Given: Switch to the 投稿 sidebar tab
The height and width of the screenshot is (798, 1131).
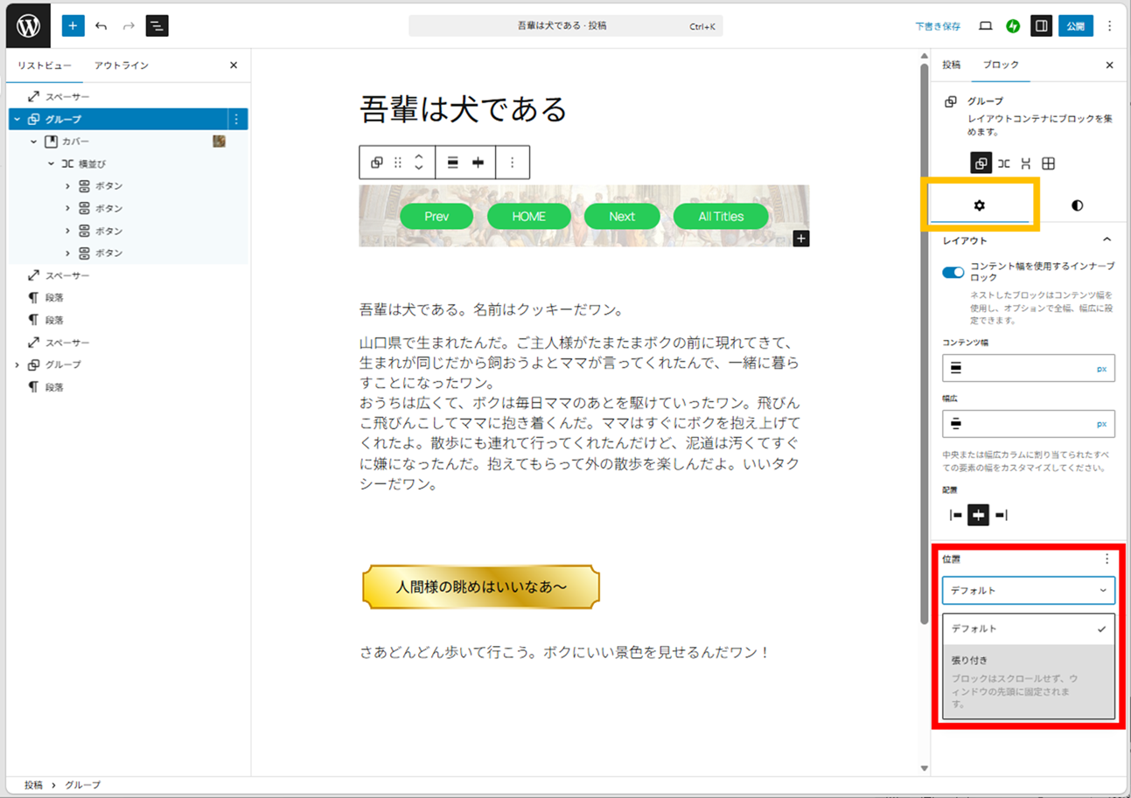Looking at the screenshot, I should pyautogui.click(x=951, y=66).
